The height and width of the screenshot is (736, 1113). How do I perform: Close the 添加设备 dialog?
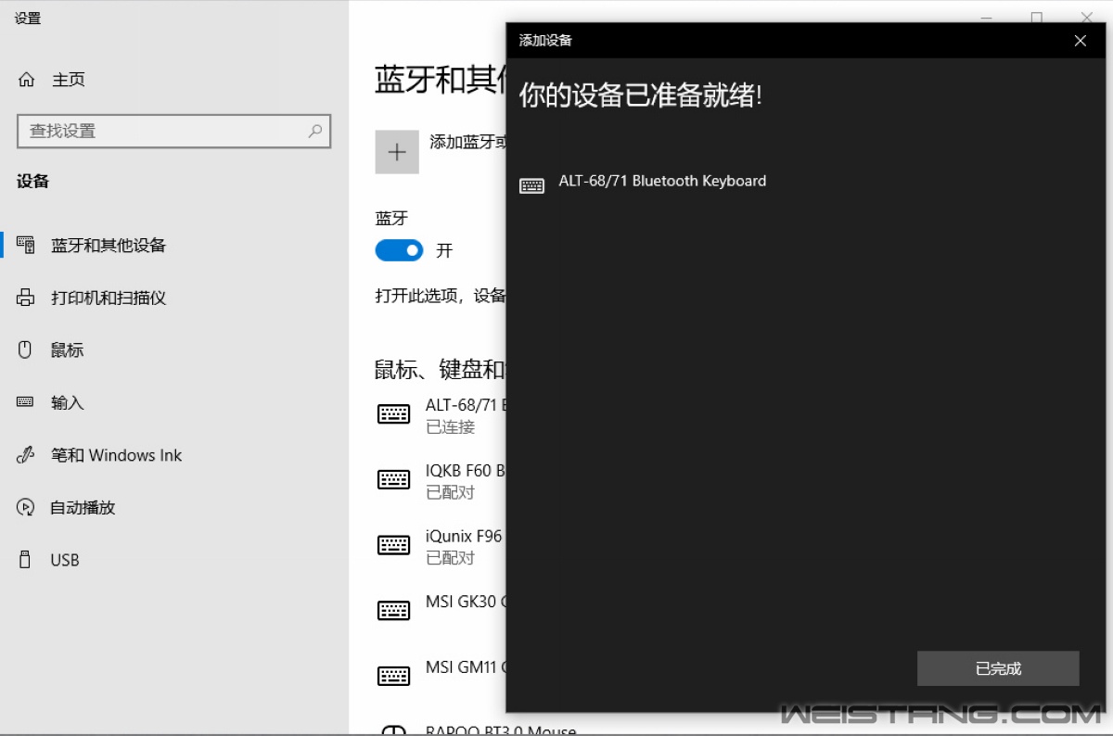tap(1080, 41)
